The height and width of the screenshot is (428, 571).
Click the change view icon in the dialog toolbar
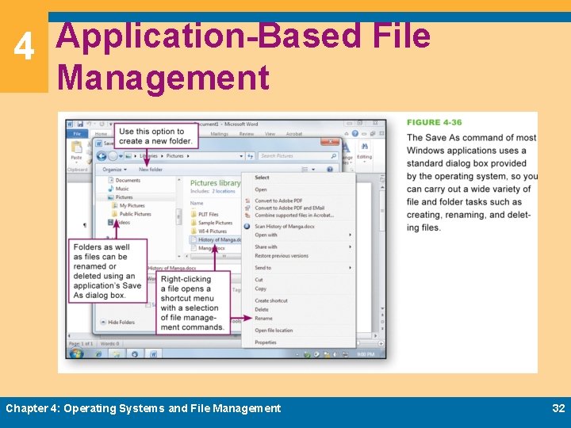coord(305,170)
